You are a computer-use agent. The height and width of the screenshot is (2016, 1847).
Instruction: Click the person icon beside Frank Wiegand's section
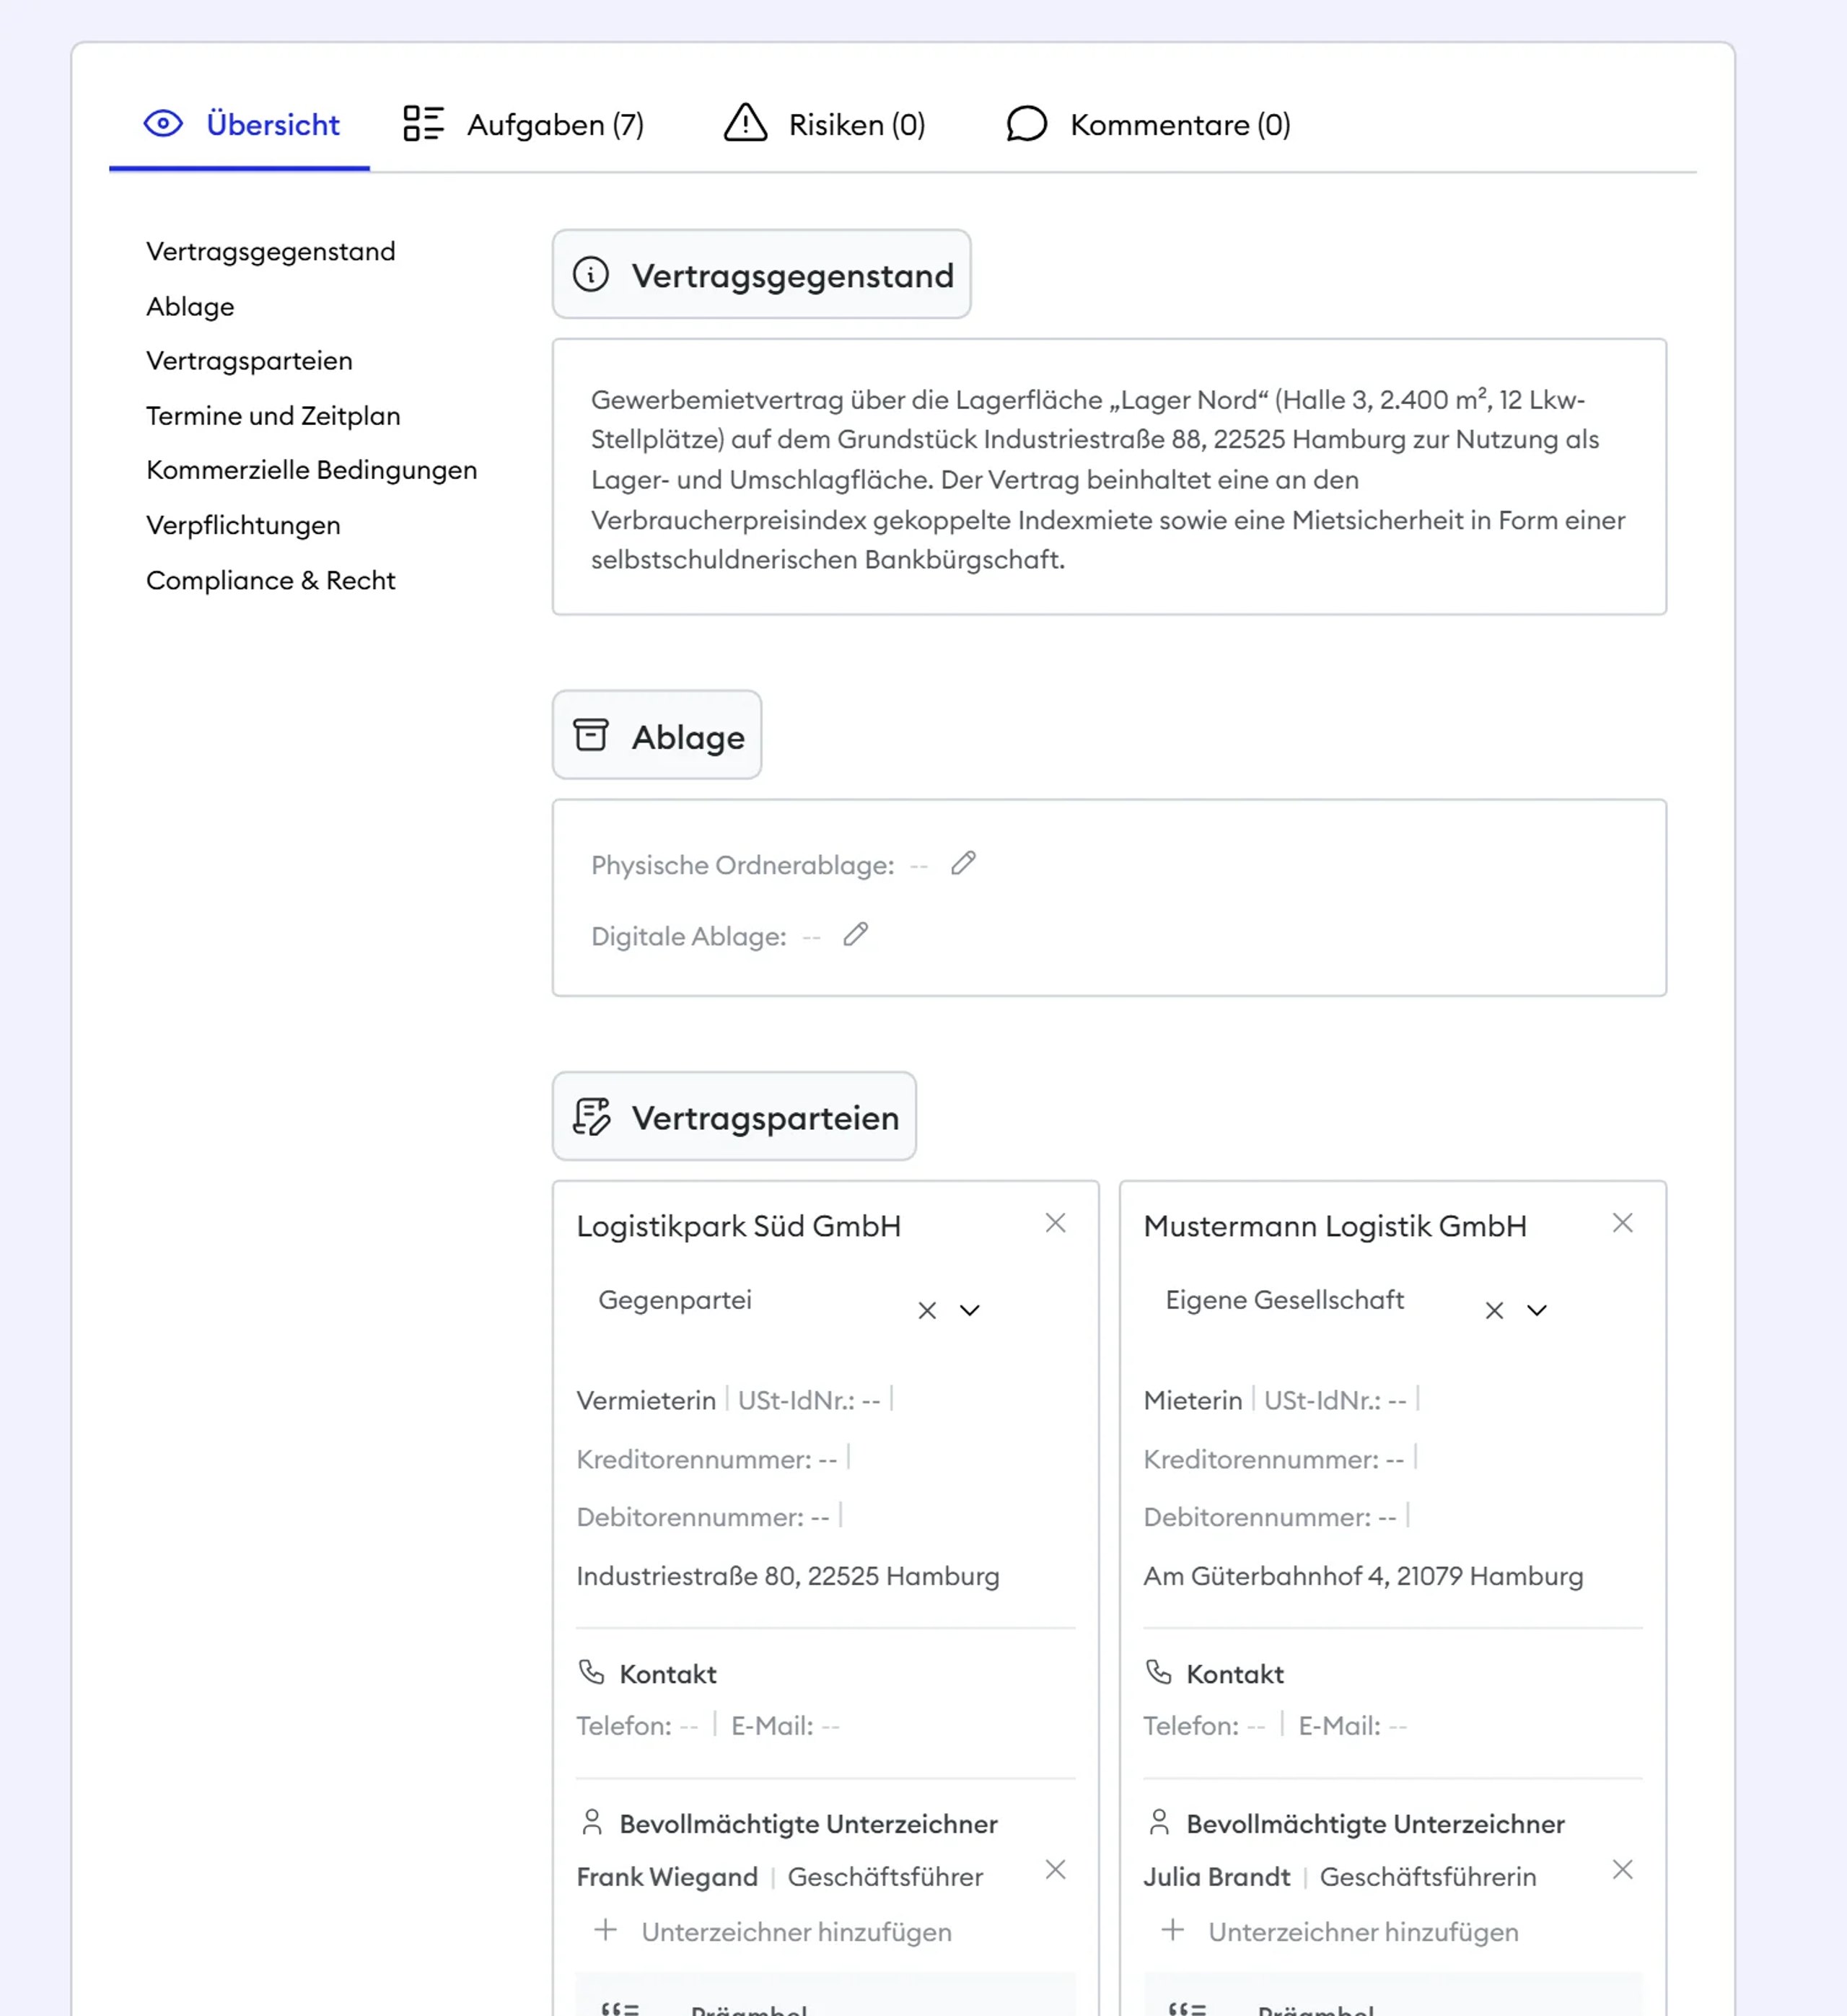pyautogui.click(x=591, y=1822)
